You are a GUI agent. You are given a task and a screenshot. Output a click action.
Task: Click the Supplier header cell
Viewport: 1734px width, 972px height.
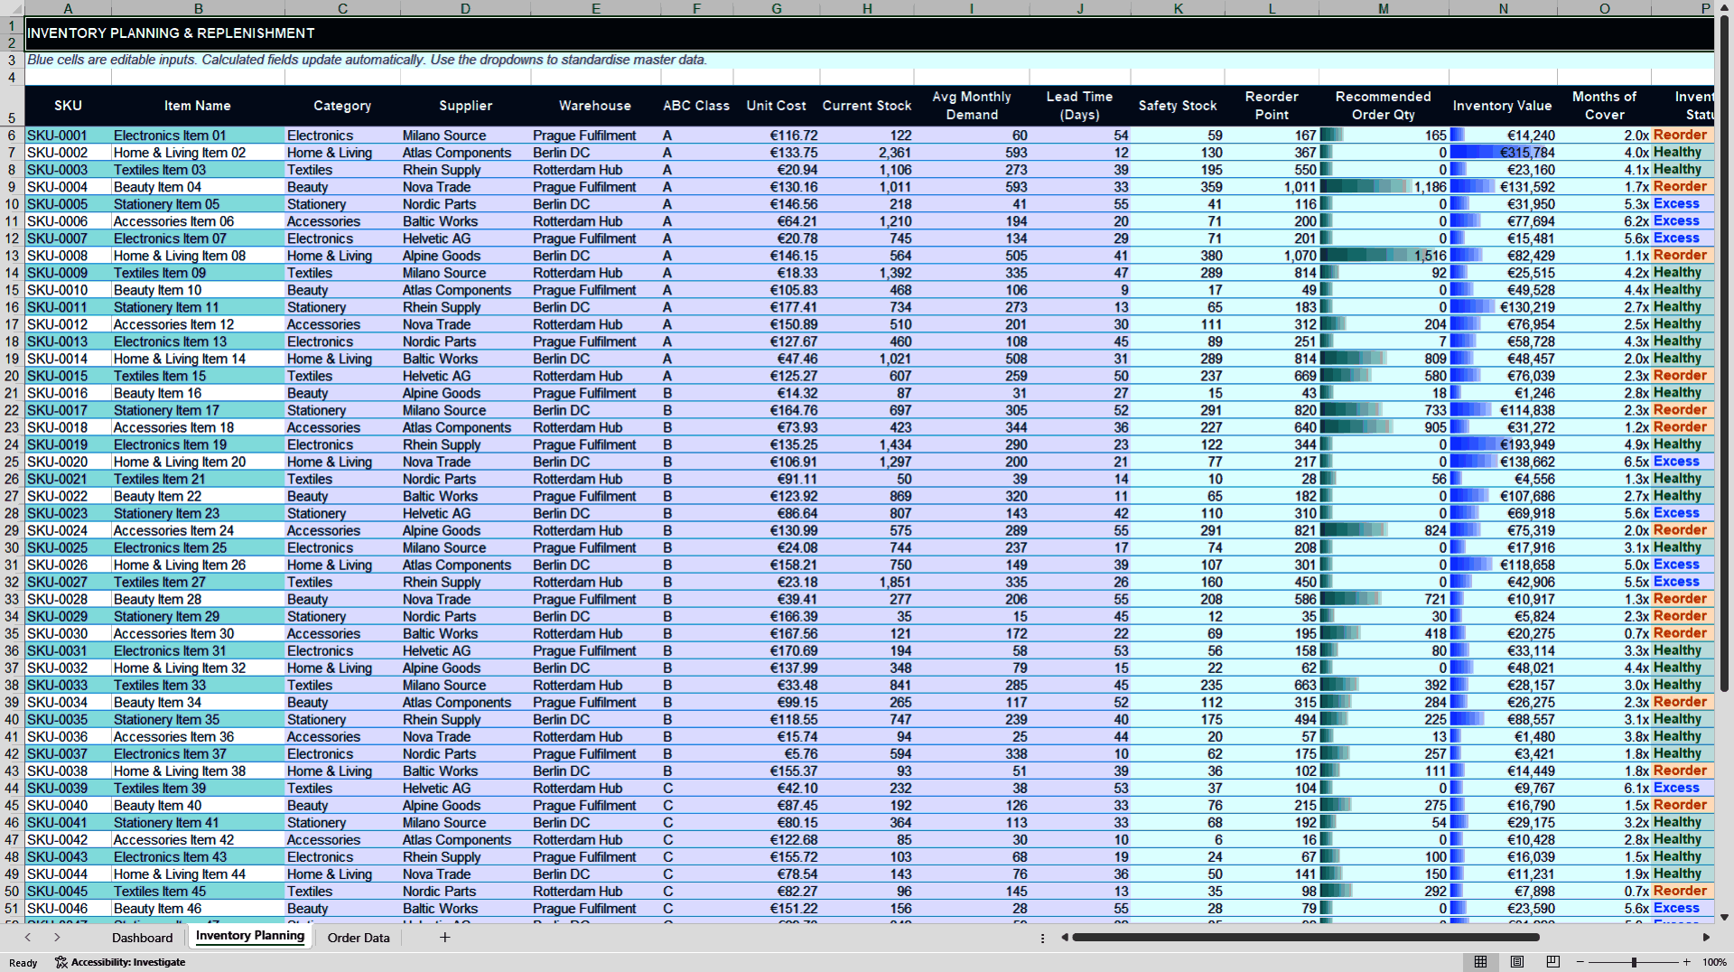466,106
